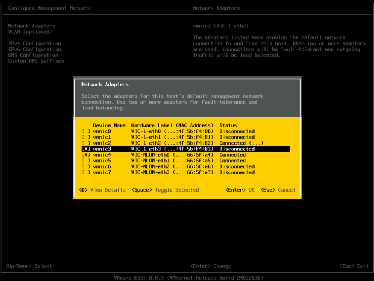Click hardware label VIC-MLOM-eth2 (...:66:5f:a6)

pos(172,167)
